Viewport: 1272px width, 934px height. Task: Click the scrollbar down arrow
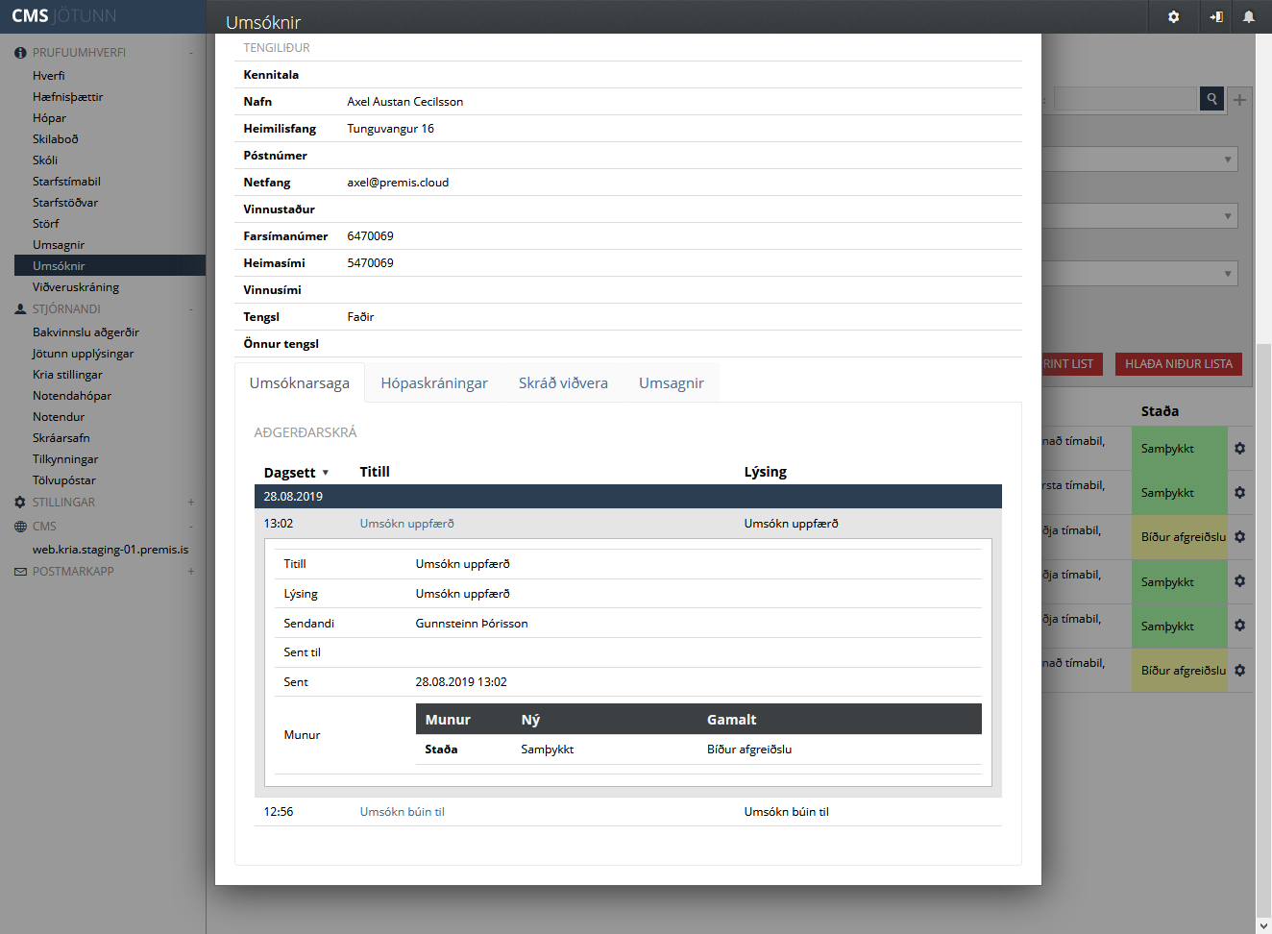pyautogui.click(x=1263, y=925)
